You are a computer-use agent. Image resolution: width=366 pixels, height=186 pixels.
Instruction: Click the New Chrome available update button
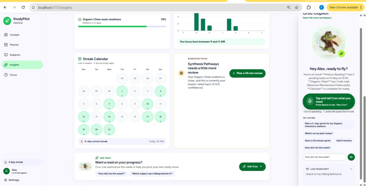tap(346, 7)
